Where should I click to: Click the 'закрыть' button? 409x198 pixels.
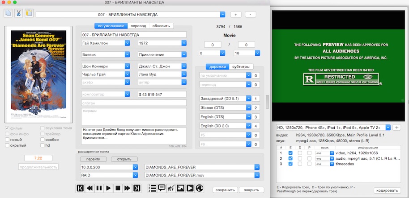point(251,190)
